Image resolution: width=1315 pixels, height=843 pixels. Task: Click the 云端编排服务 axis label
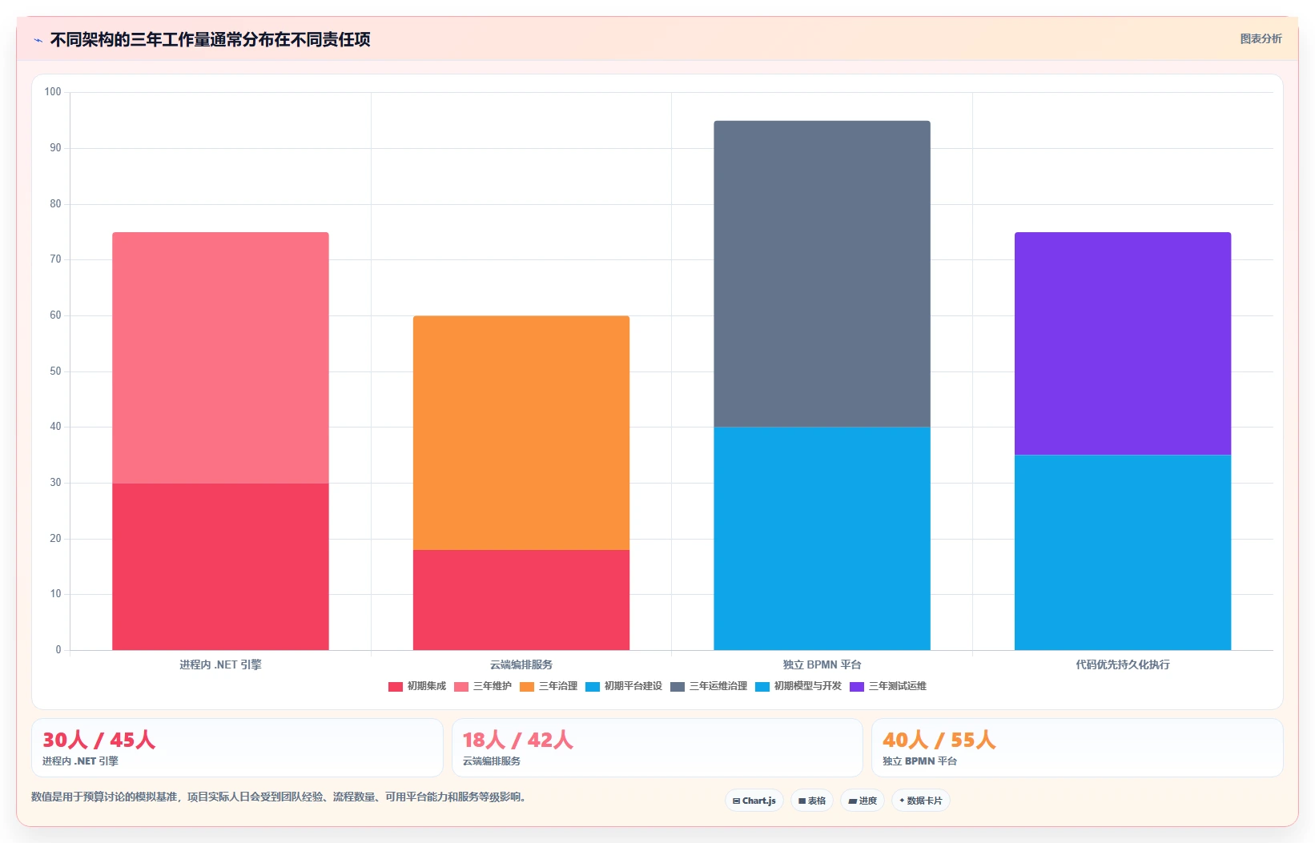[x=521, y=664]
